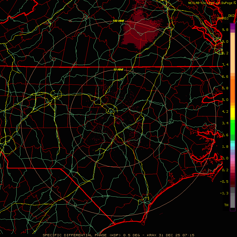Click the '8.2' legend value
Screen dimensions: 237x237
tap(225, 53)
